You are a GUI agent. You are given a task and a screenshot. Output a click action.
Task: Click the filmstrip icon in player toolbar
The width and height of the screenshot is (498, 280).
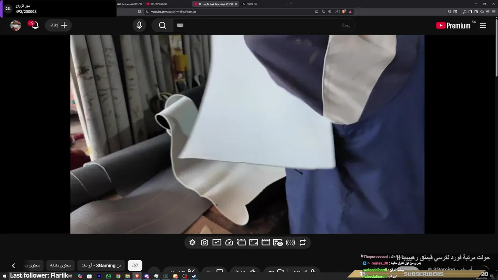(x=241, y=242)
